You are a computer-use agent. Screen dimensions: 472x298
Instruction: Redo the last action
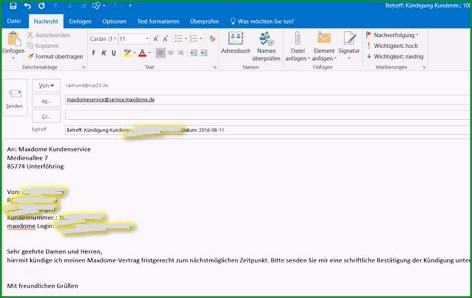[x=42, y=5]
